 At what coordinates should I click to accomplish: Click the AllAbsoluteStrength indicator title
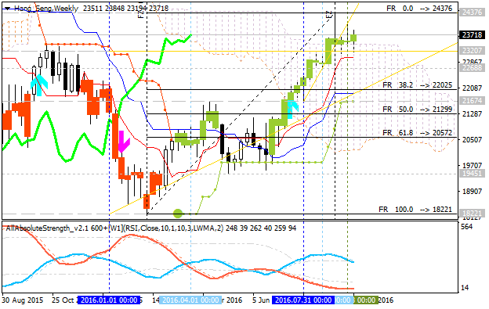pyautogui.click(x=151, y=228)
